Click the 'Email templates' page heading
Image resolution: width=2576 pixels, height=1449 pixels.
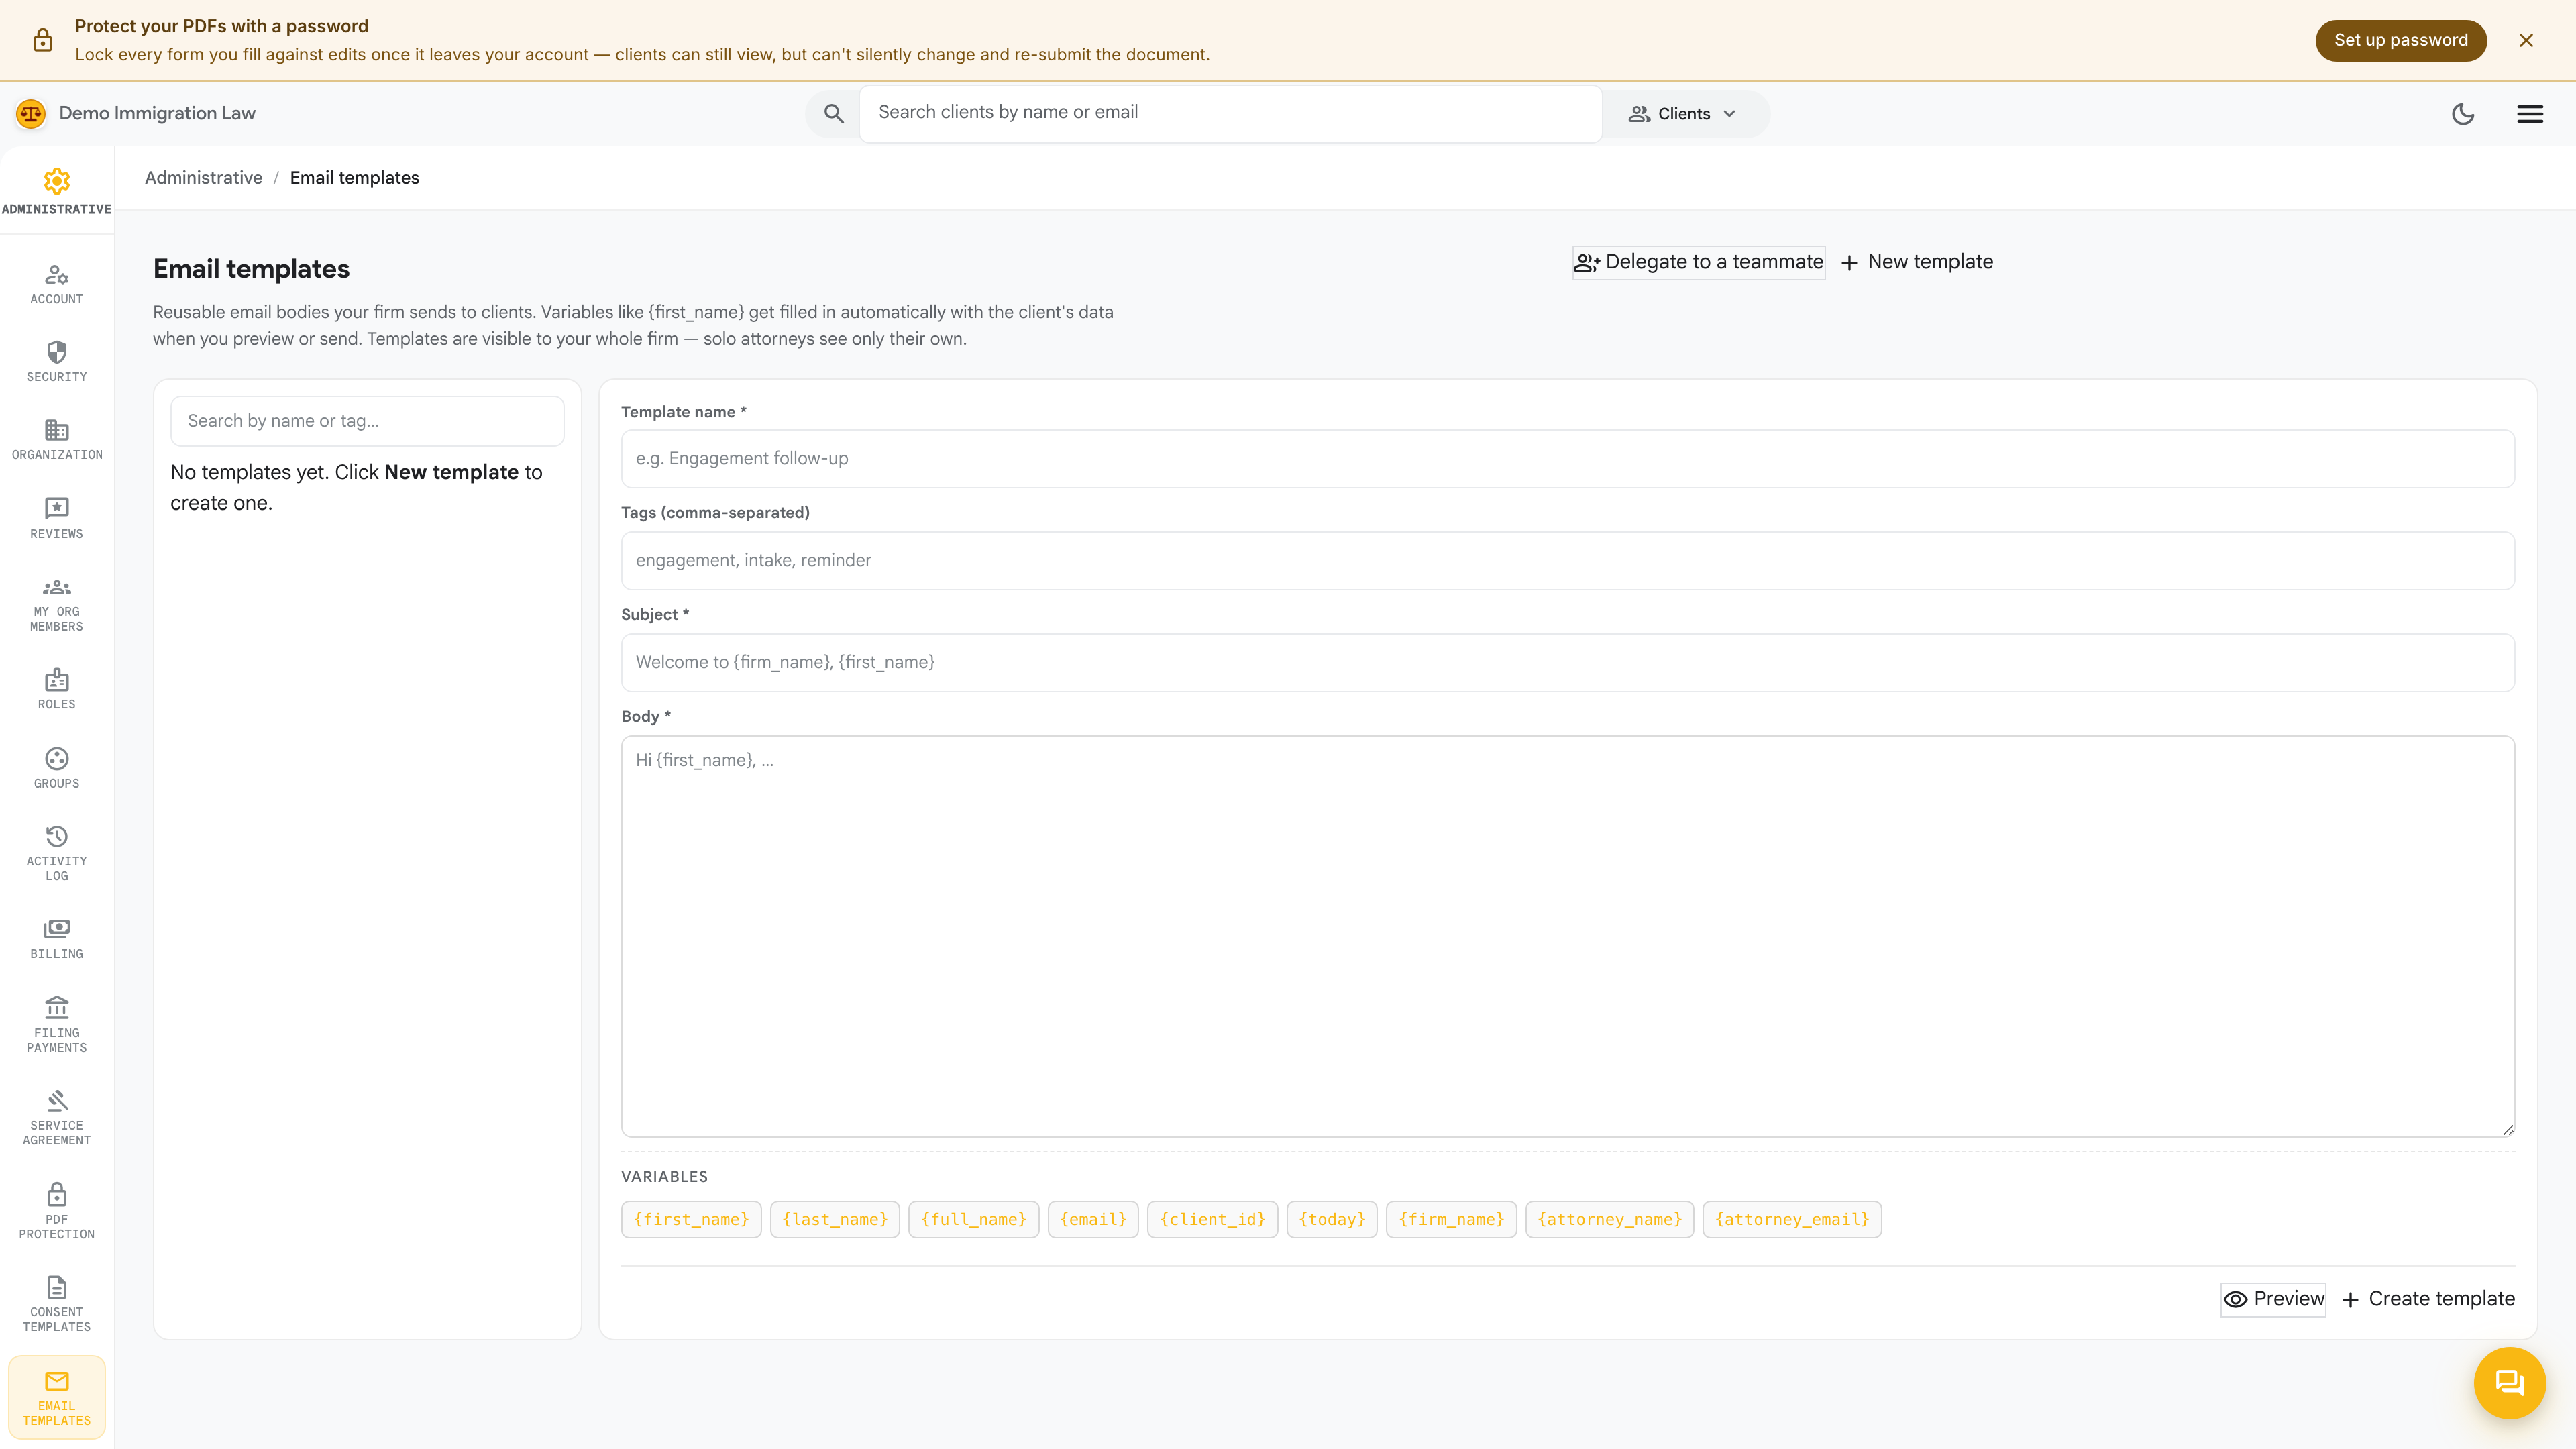(251, 269)
